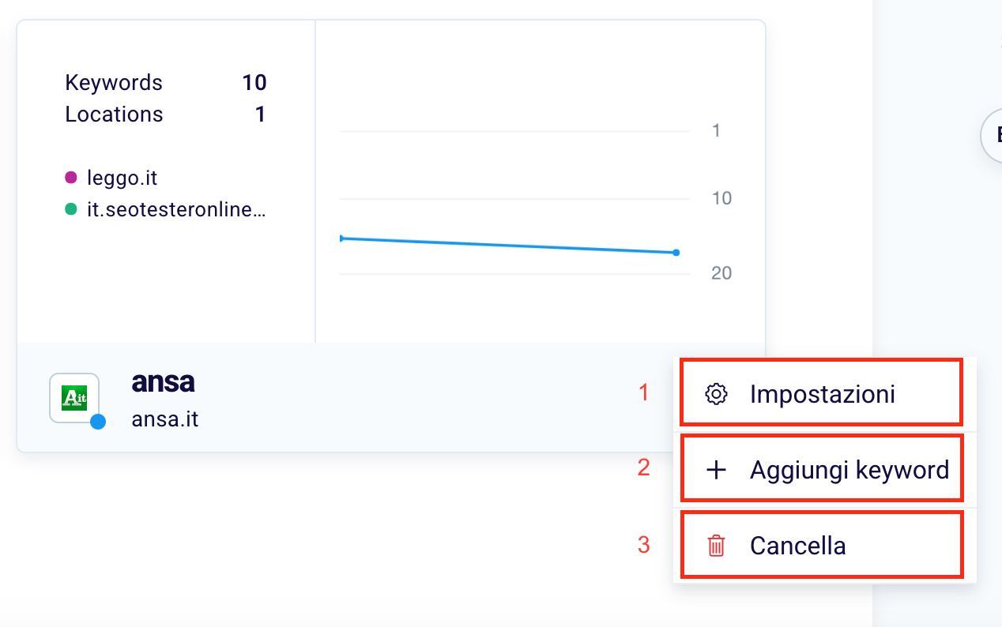Screen dimensions: 1002x627
Task: Click the Keywords count of 10
Action: click(254, 83)
